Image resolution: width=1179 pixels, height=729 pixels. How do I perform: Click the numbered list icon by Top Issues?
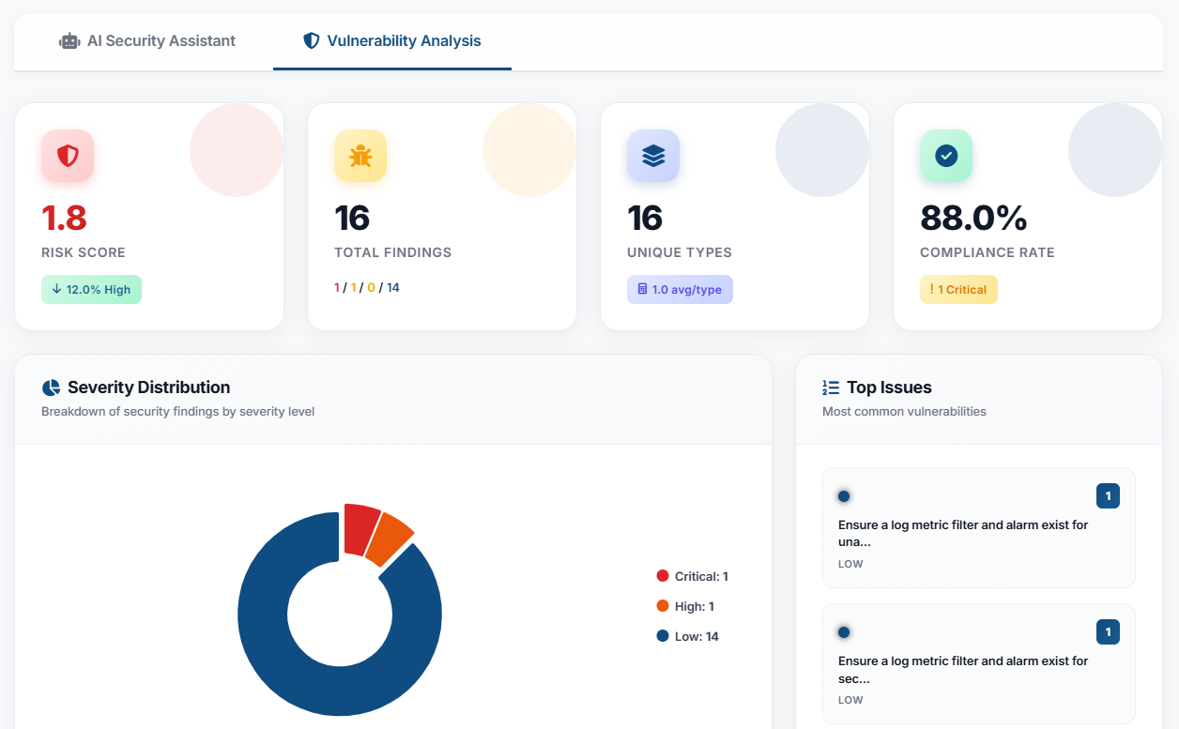[831, 387]
